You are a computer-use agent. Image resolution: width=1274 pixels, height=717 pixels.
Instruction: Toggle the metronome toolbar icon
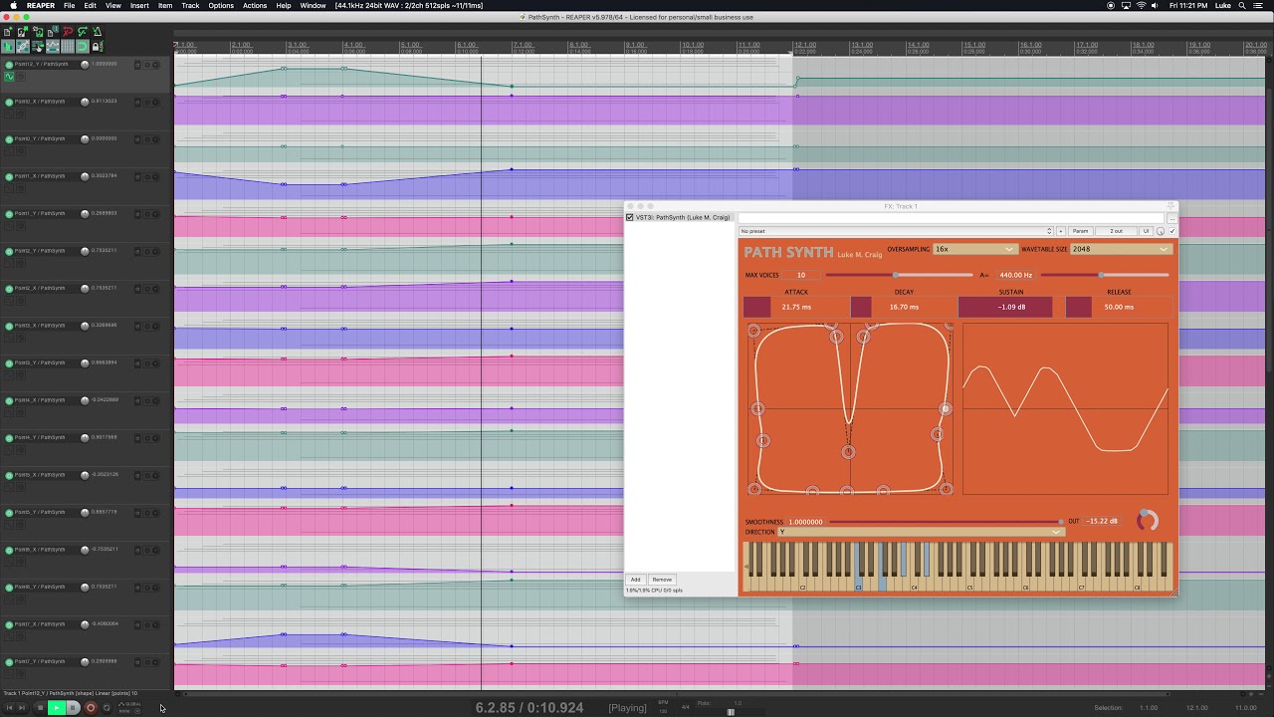point(98,32)
